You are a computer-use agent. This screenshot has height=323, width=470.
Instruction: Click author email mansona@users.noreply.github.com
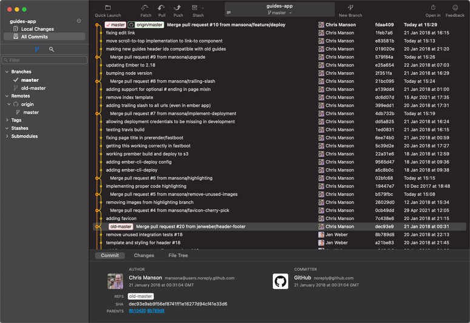tap(200, 278)
